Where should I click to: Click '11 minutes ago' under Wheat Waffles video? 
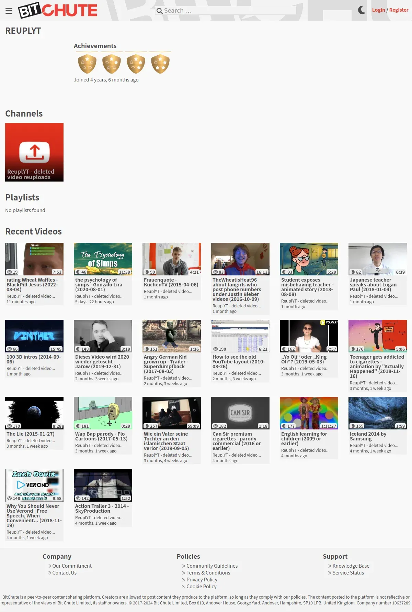21,302
